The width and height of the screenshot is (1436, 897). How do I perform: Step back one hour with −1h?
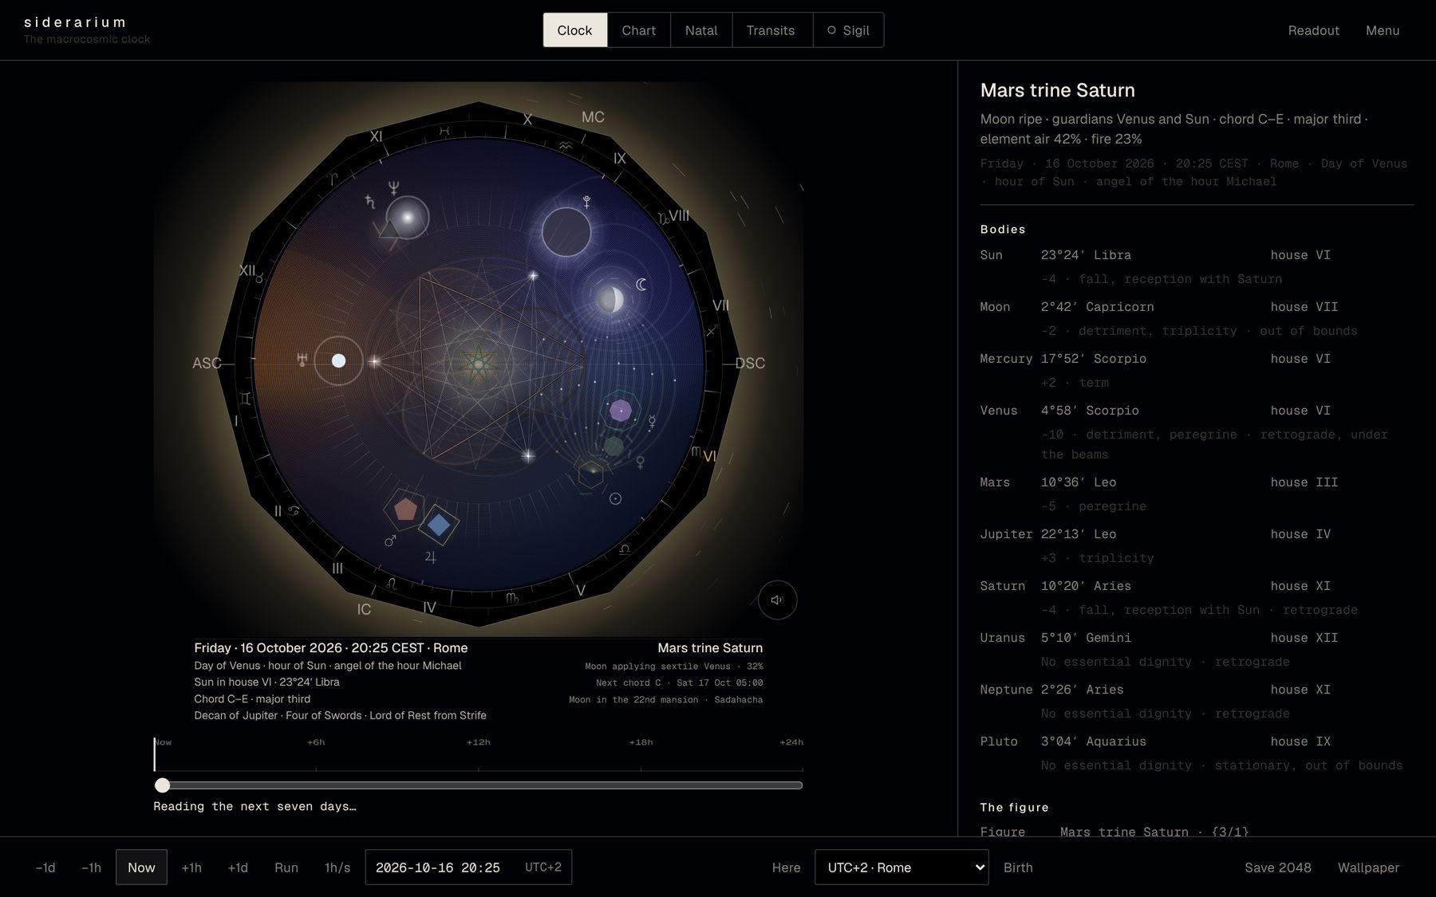(91, 867)
